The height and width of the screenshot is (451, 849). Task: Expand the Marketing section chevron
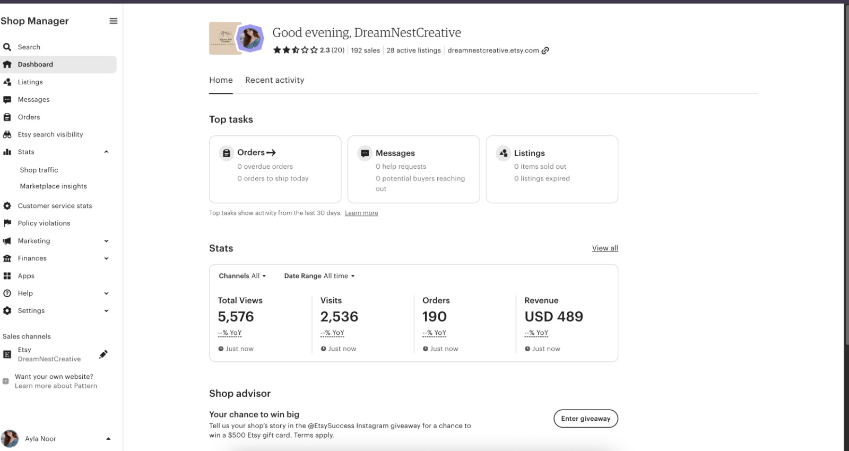point(106,241)
